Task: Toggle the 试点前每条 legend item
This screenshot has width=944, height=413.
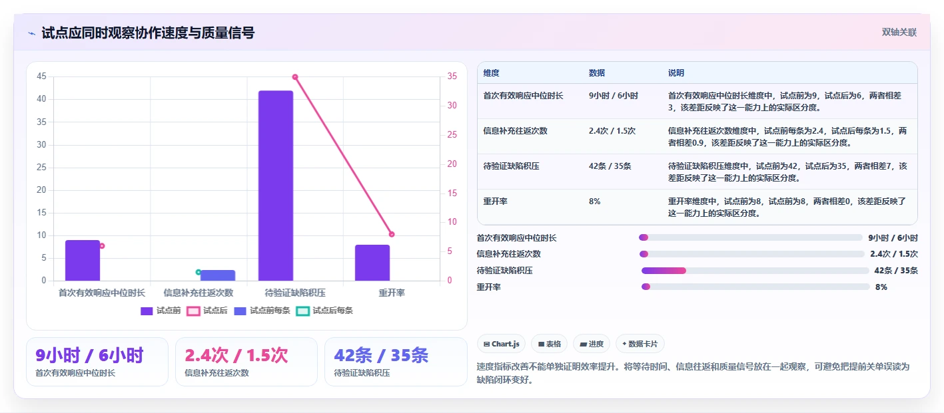Action: click(x=262, y=311)
